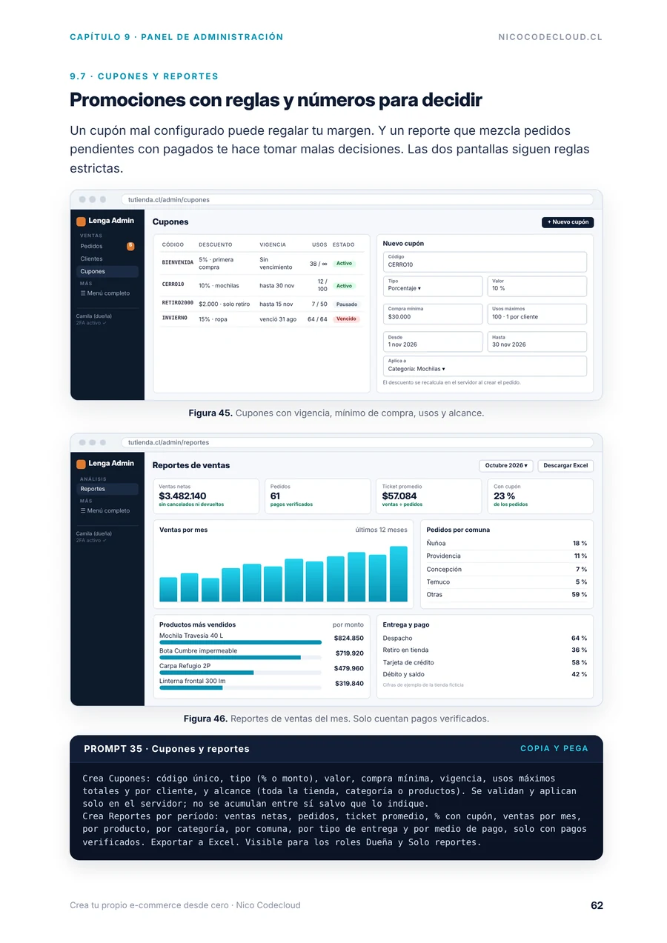
Task: Click the Compra mínima field
Action: (x=433, y=314)
